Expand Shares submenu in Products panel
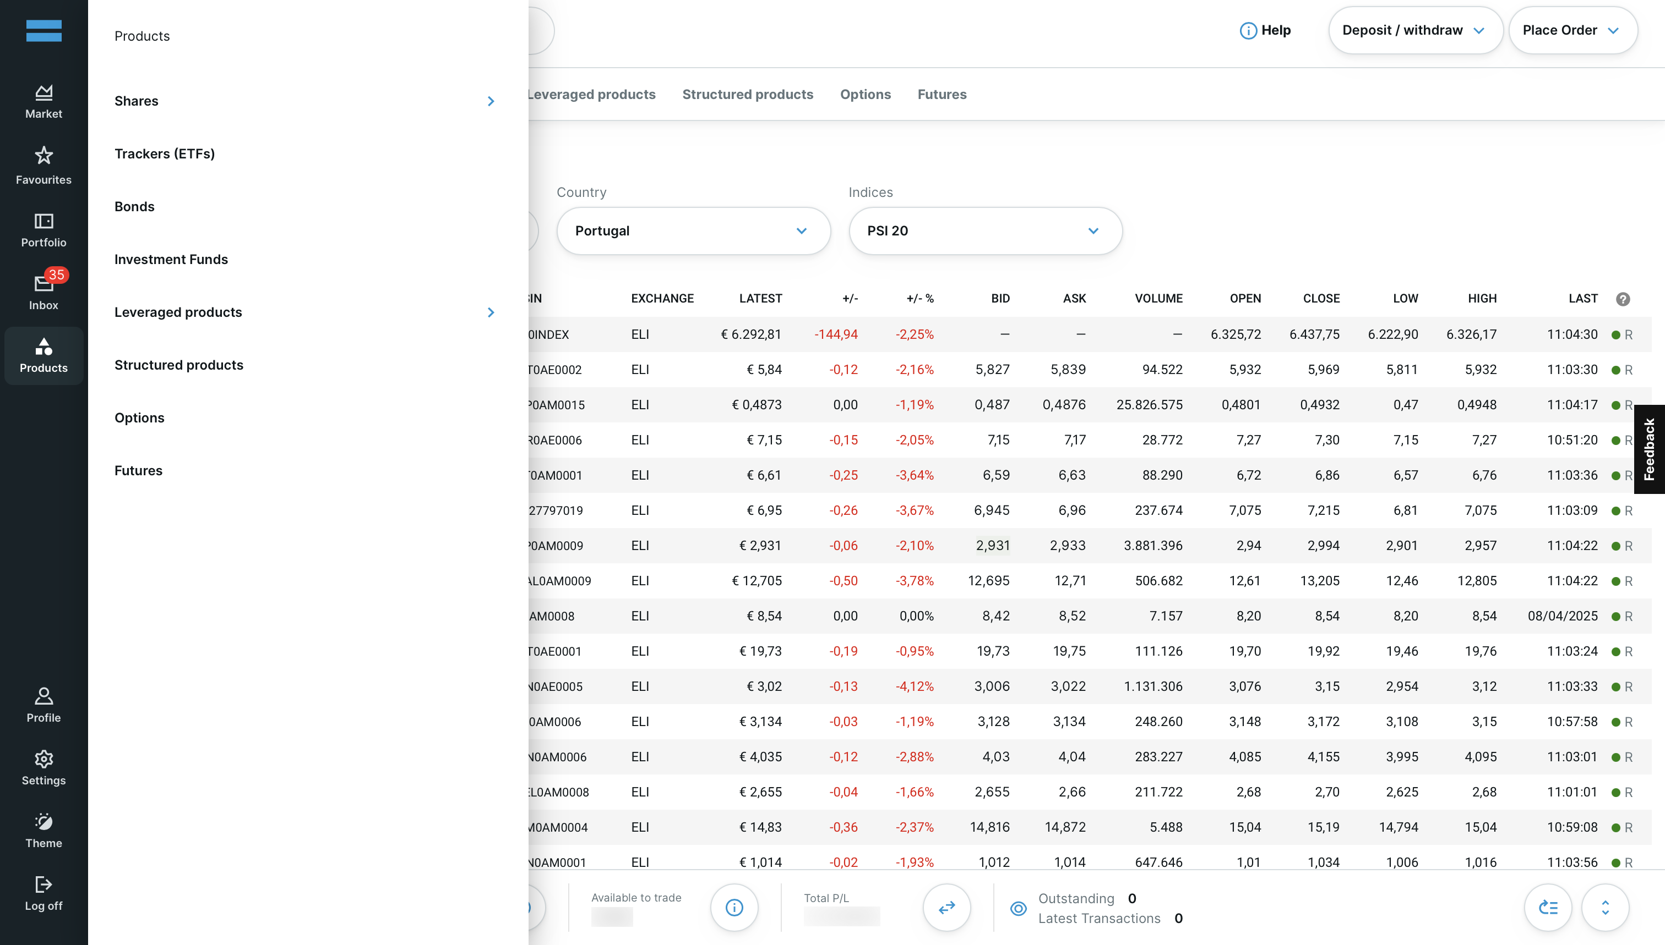 (491, 101)
